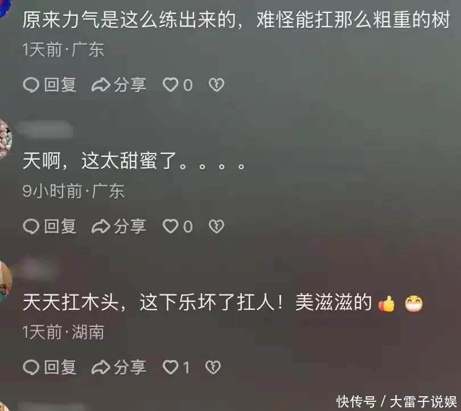Screen dimensions: 461x411
Task: Like the 天天扛木头 comment with one like
Action: (176, 367)
